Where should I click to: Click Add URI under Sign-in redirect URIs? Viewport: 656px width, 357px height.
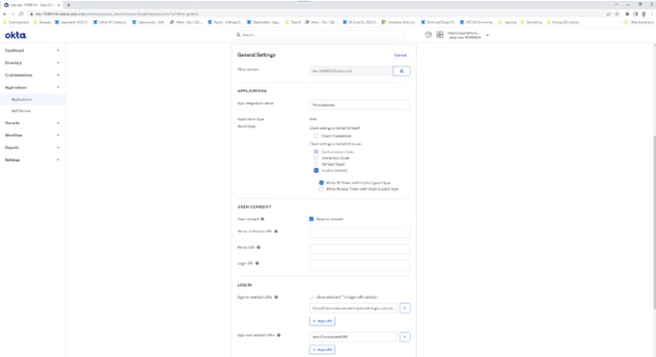click(322, 321)
